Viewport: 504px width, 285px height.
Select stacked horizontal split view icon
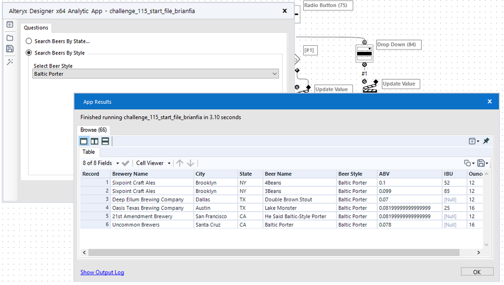point(105,141)
